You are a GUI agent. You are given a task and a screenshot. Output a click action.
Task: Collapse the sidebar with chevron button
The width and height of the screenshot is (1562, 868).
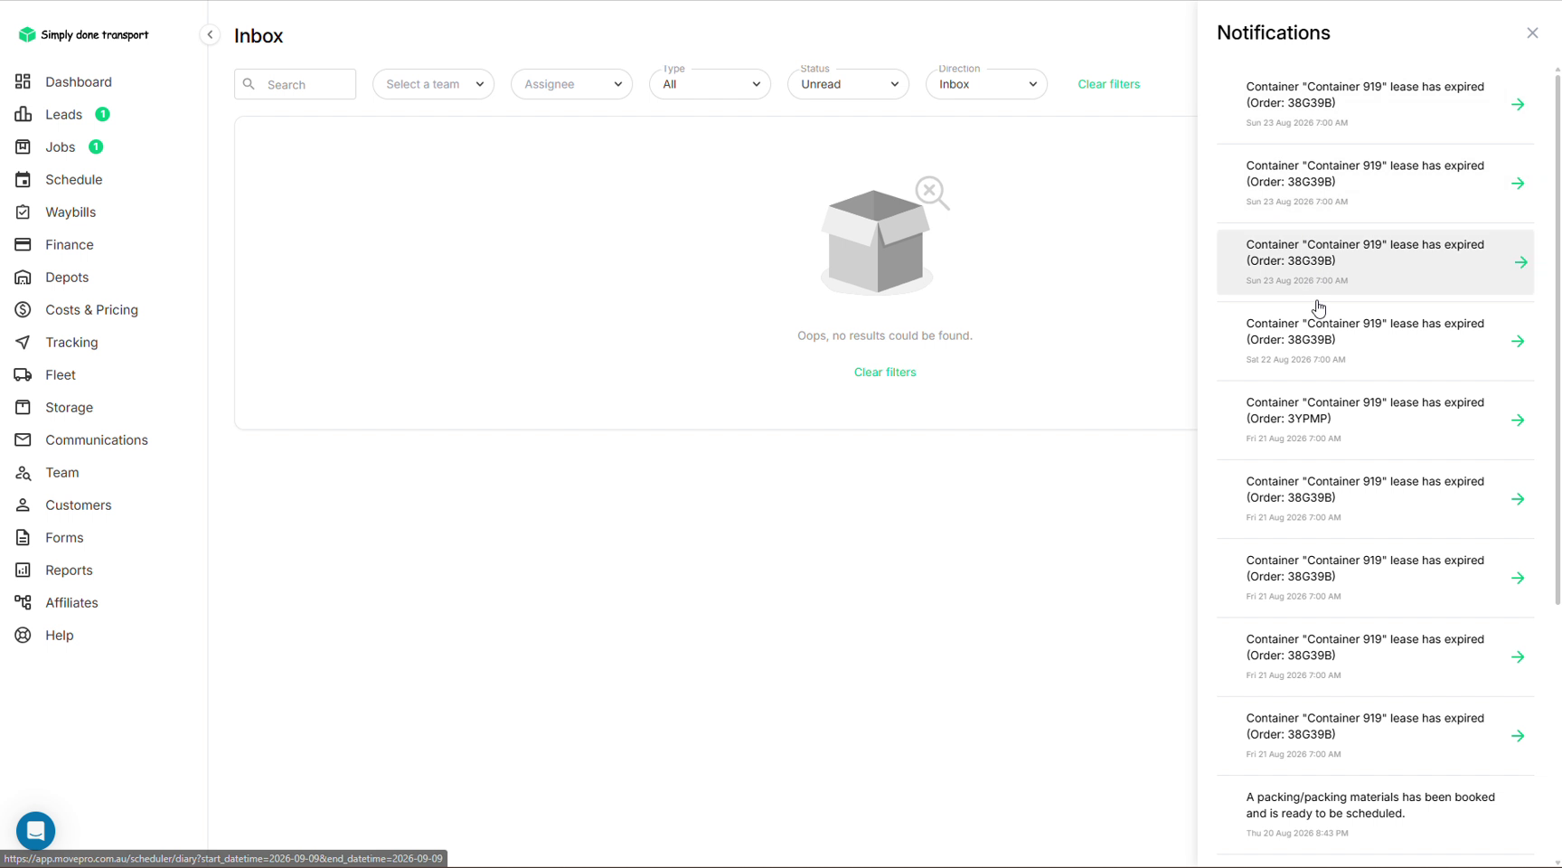(210, 34)
